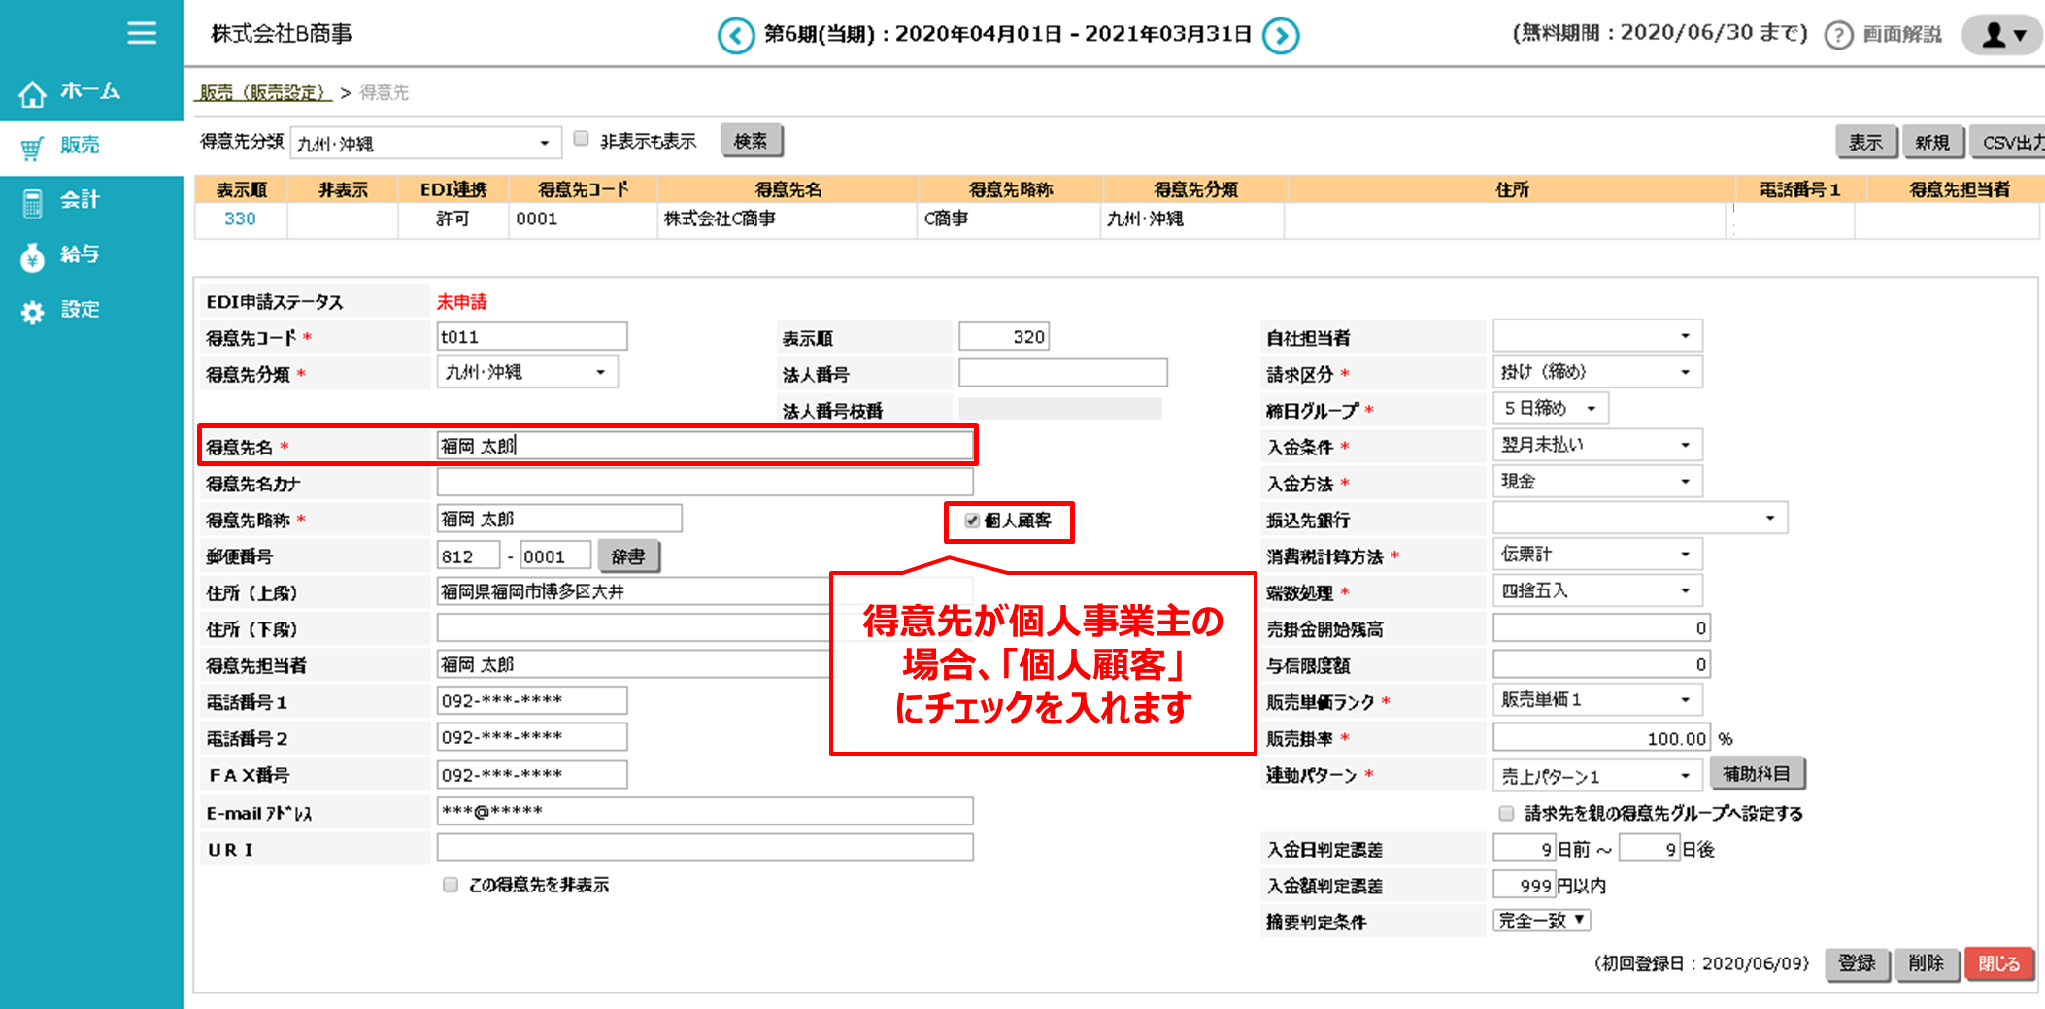Click inside the 得意先コード input field

click(532, 335)
